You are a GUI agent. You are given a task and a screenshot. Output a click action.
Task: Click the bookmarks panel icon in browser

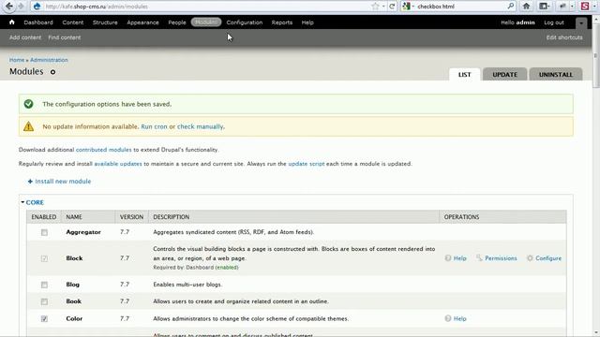[x=544, y=7]
